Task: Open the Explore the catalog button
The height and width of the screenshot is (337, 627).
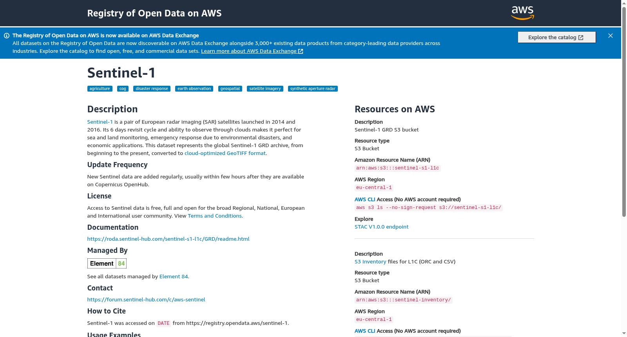Action: (556, 37)
